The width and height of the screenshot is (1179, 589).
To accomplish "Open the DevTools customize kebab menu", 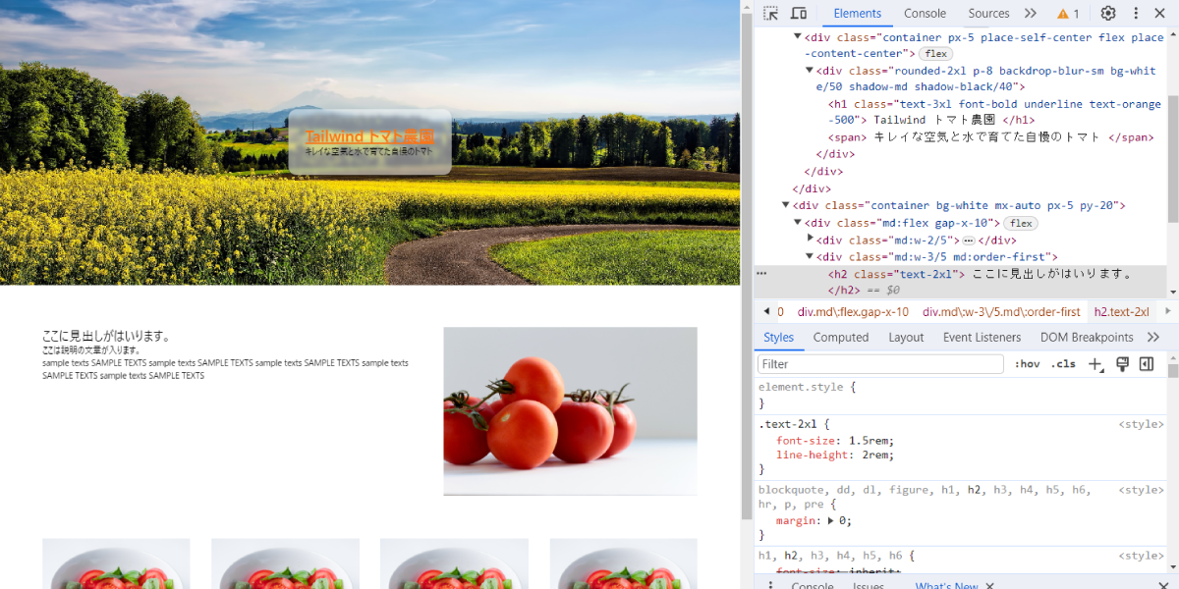I will pos(1136,14).
